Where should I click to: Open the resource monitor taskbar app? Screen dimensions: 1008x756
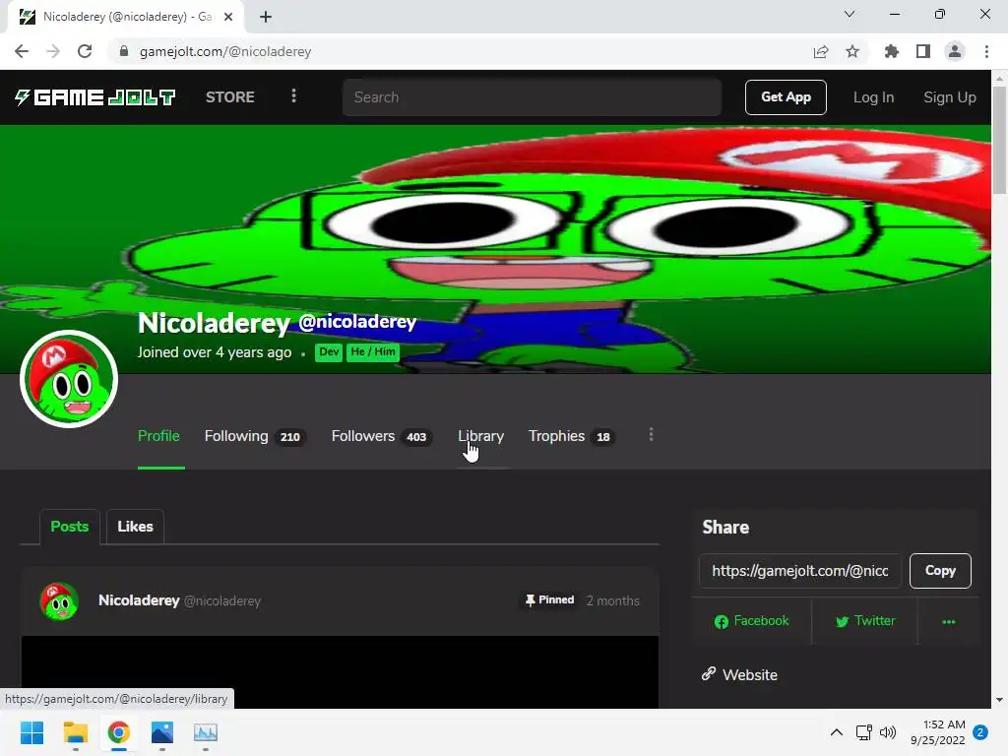(206, 732)
